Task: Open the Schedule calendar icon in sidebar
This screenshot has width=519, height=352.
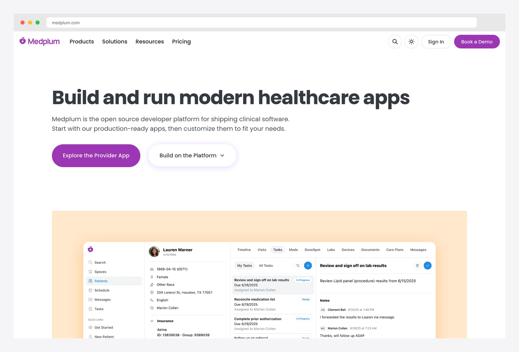Action: point(90,290)
